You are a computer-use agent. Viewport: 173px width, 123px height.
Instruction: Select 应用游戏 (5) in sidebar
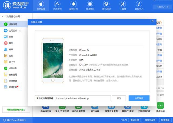point(14,31)
